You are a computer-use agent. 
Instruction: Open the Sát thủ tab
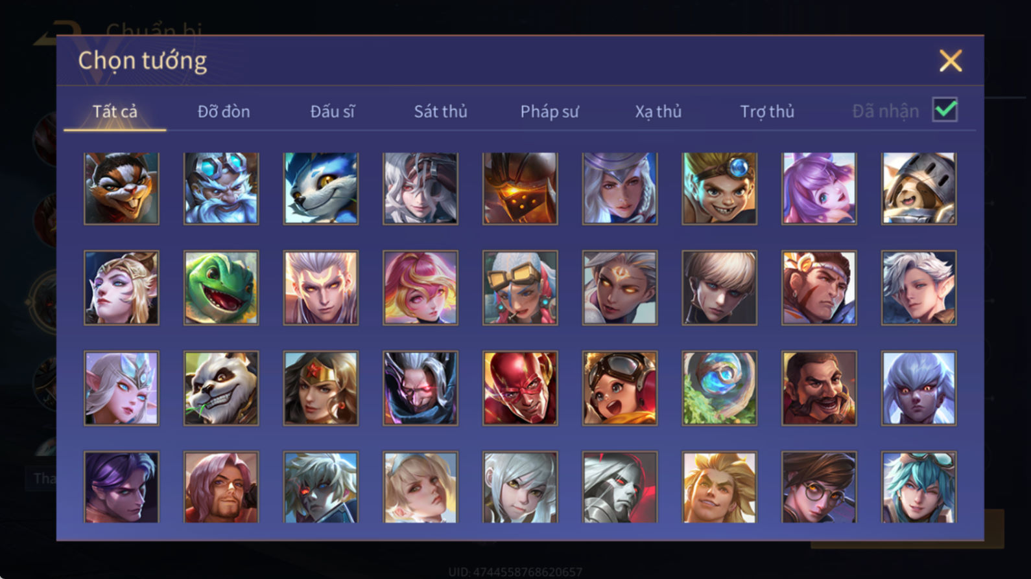click(440, 111)
